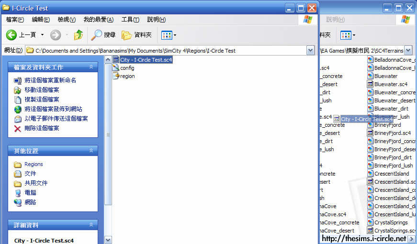The image size is (417, 244).
Task: Open the 我的最愛(A) favorites menu
Action: (98, 20)
